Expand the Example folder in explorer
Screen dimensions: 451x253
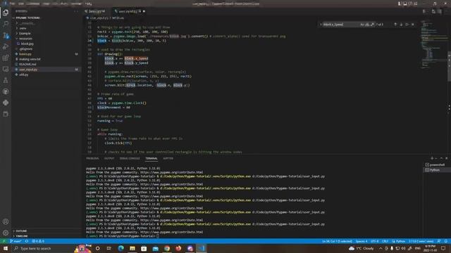(x=25, y=33)
